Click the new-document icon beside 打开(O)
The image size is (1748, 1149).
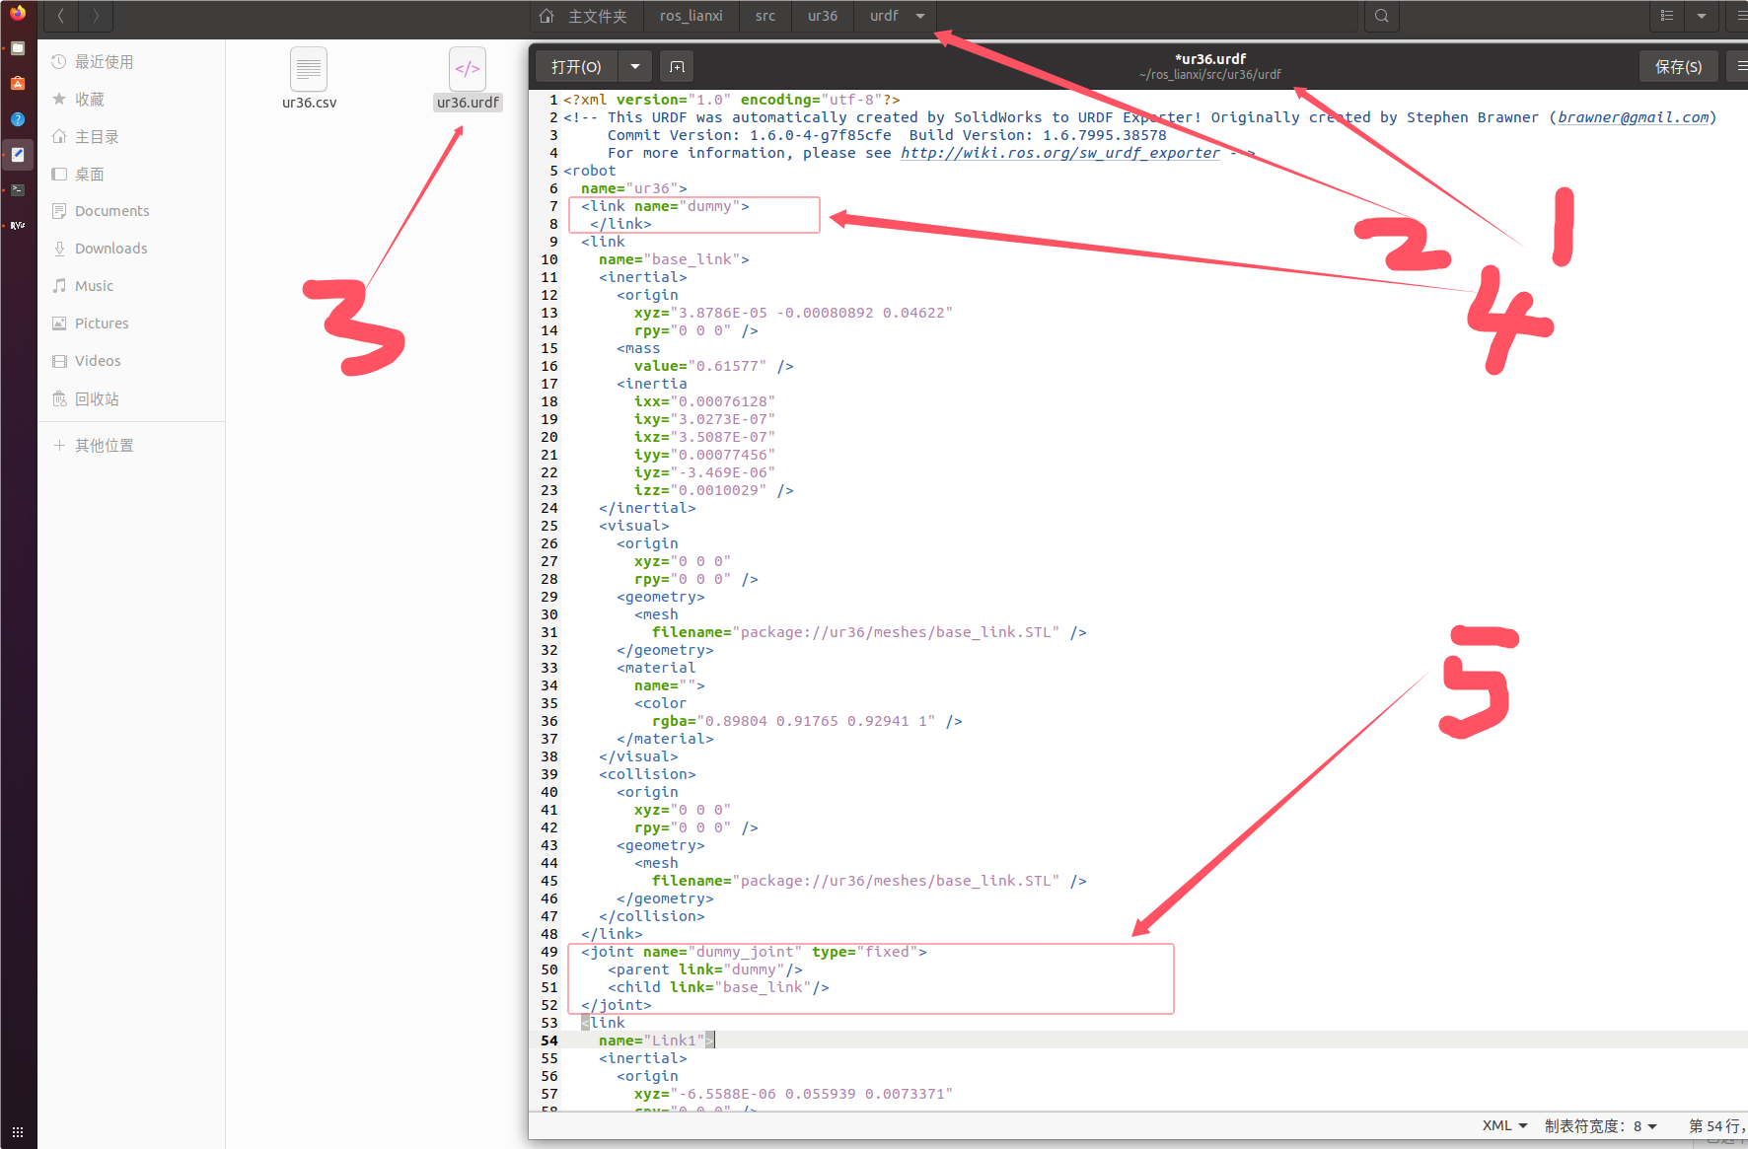point(677,66)
